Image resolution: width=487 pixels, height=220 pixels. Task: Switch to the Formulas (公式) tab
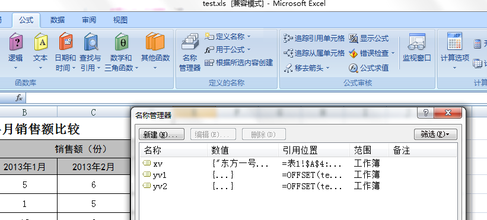coord(26,20)
